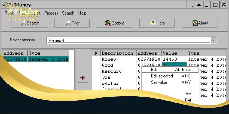Click the Search toolbar button
Viewport: 229px width, 114px height.
[x=29, y=23]
